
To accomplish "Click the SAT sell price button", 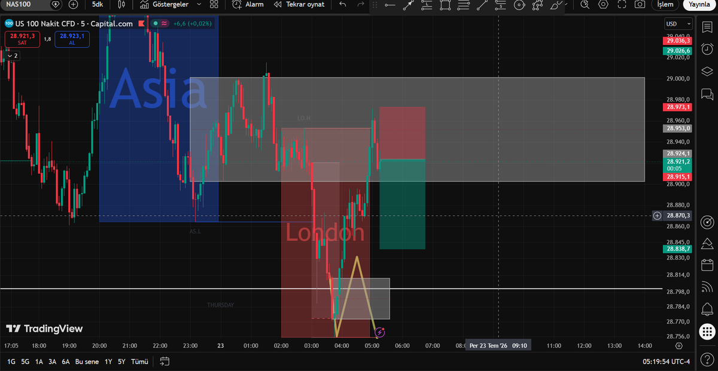I will pos(22,39).
